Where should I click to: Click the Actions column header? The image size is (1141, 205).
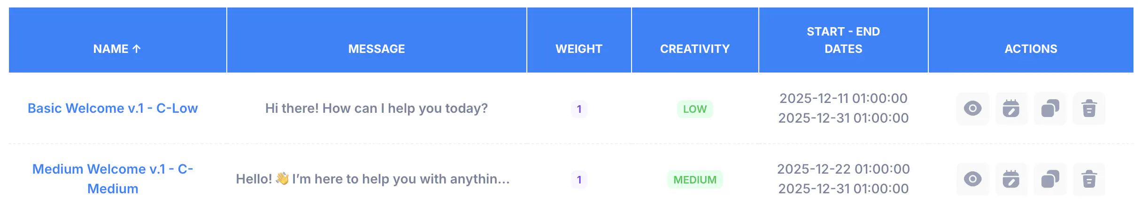point(1031,49)
